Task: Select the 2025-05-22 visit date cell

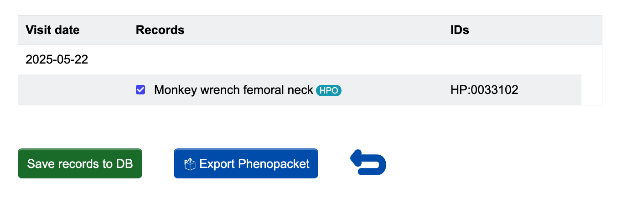Action: (x=57, y=59)
